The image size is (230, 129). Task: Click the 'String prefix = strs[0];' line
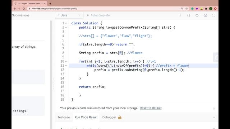(111, 53)
